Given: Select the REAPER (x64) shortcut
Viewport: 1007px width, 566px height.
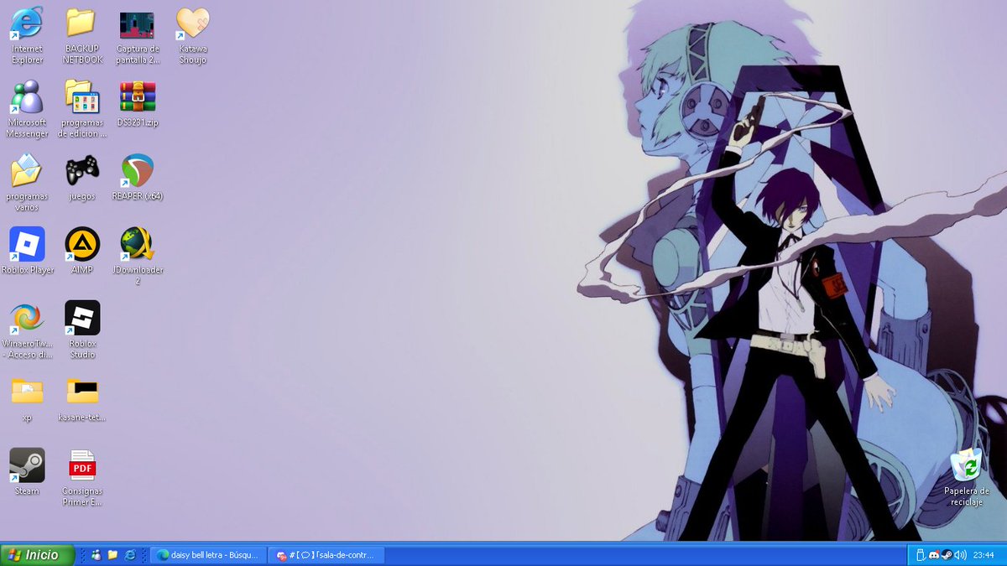Looking at the screenshot, I should click(x=138, y=177).
